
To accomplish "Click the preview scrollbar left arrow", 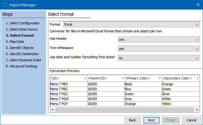I will (53, 110).
